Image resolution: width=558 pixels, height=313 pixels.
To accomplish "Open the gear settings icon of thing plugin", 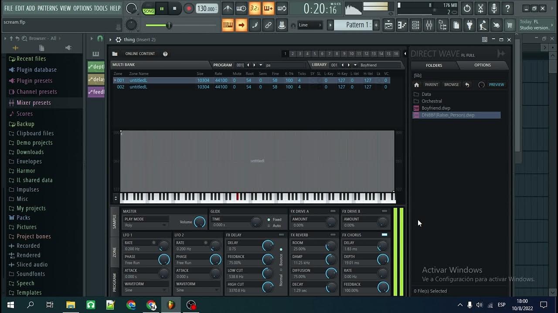I will 118,40.
